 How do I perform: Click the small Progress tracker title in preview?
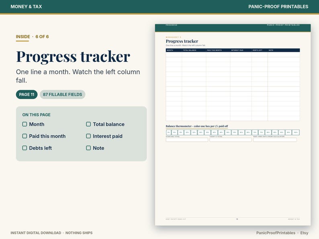[x=182, y=41]
